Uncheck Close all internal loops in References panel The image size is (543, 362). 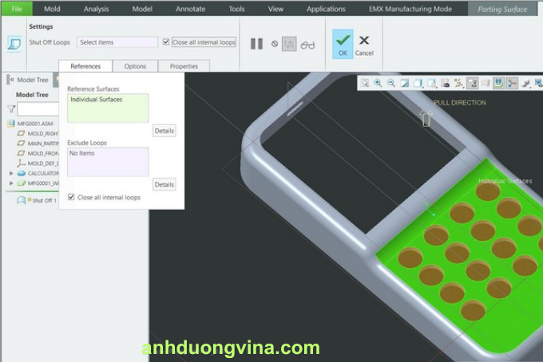tap(72, 197)
